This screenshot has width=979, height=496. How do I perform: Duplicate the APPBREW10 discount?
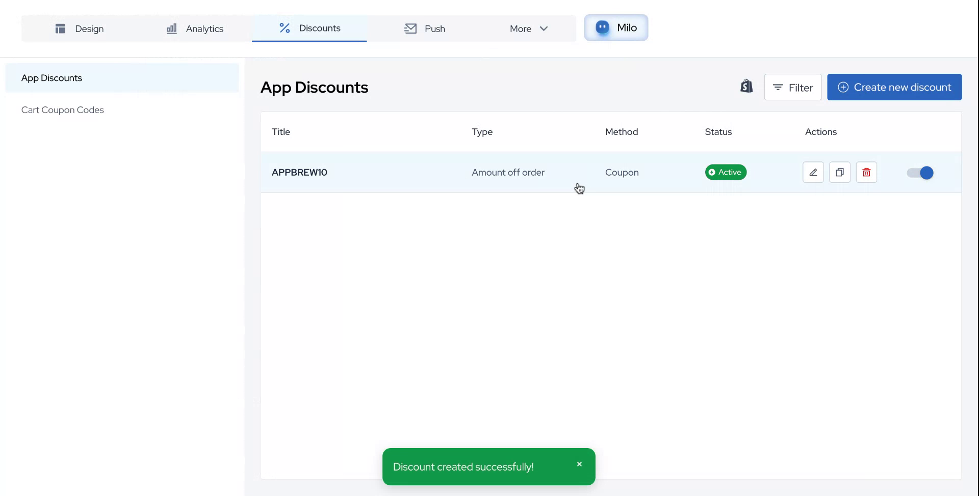coord(840,172)
